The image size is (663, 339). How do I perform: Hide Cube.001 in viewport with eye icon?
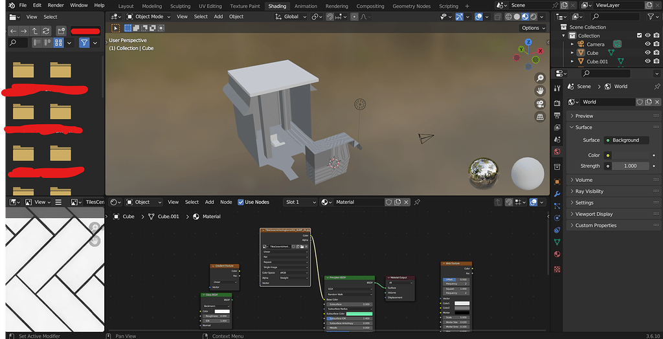click(647, 61)
